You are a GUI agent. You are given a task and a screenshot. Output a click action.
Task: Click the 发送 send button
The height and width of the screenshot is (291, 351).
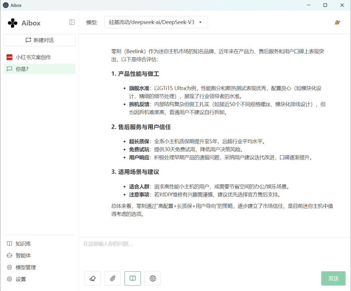(x=333, y=279)
